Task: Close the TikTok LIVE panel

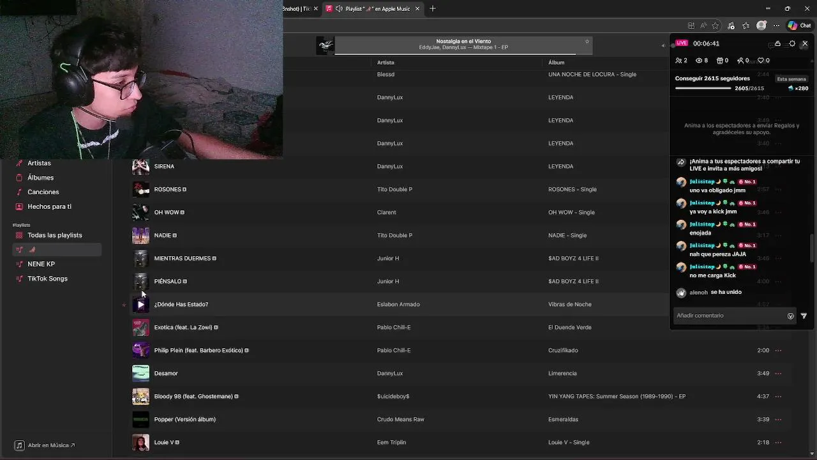Action: coord(805,43)
